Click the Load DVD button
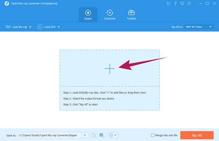This screenshot has height=141, width=219. (46, 27)
